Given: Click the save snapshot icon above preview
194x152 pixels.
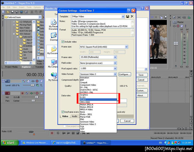Looking at the screenshot, I should click(x=166, y=17).
